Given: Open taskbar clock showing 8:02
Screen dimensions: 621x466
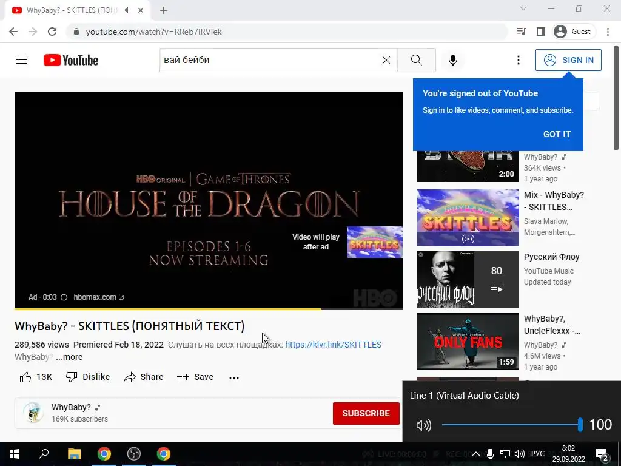Looking at the screenshot, I should pyautogui.click(x=569, y=454).
